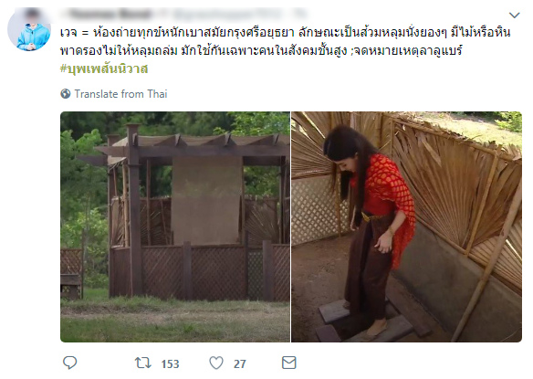Click the 153 retweet count
Viewport: 533px width, 379px height.
click(x=170, y=364)
